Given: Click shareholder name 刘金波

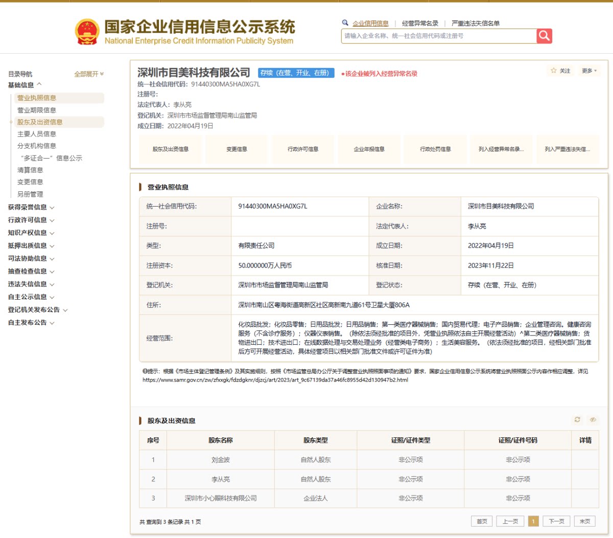Looking at the screenshot, I should click(221, 460).
